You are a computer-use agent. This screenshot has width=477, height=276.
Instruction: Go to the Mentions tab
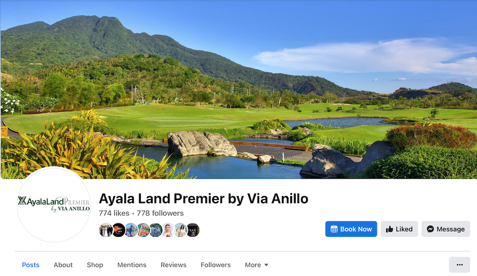pos(132,265)
